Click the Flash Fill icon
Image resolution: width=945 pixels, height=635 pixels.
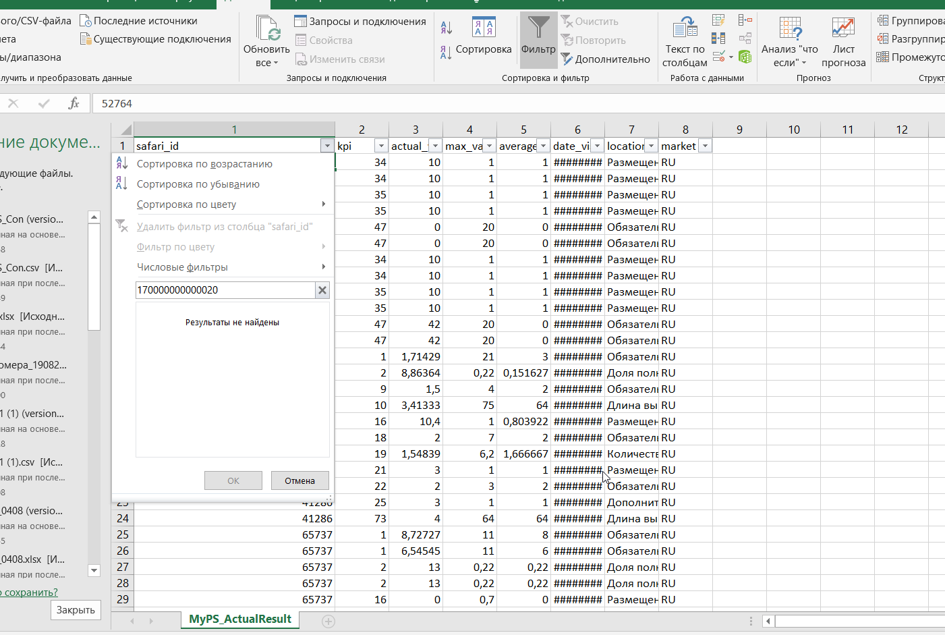pos(719,20)
